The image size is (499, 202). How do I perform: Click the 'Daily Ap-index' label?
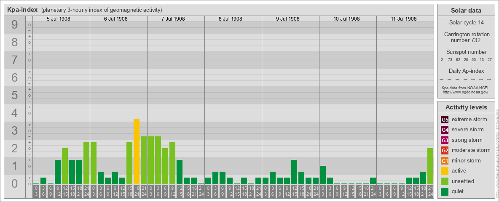466,71
